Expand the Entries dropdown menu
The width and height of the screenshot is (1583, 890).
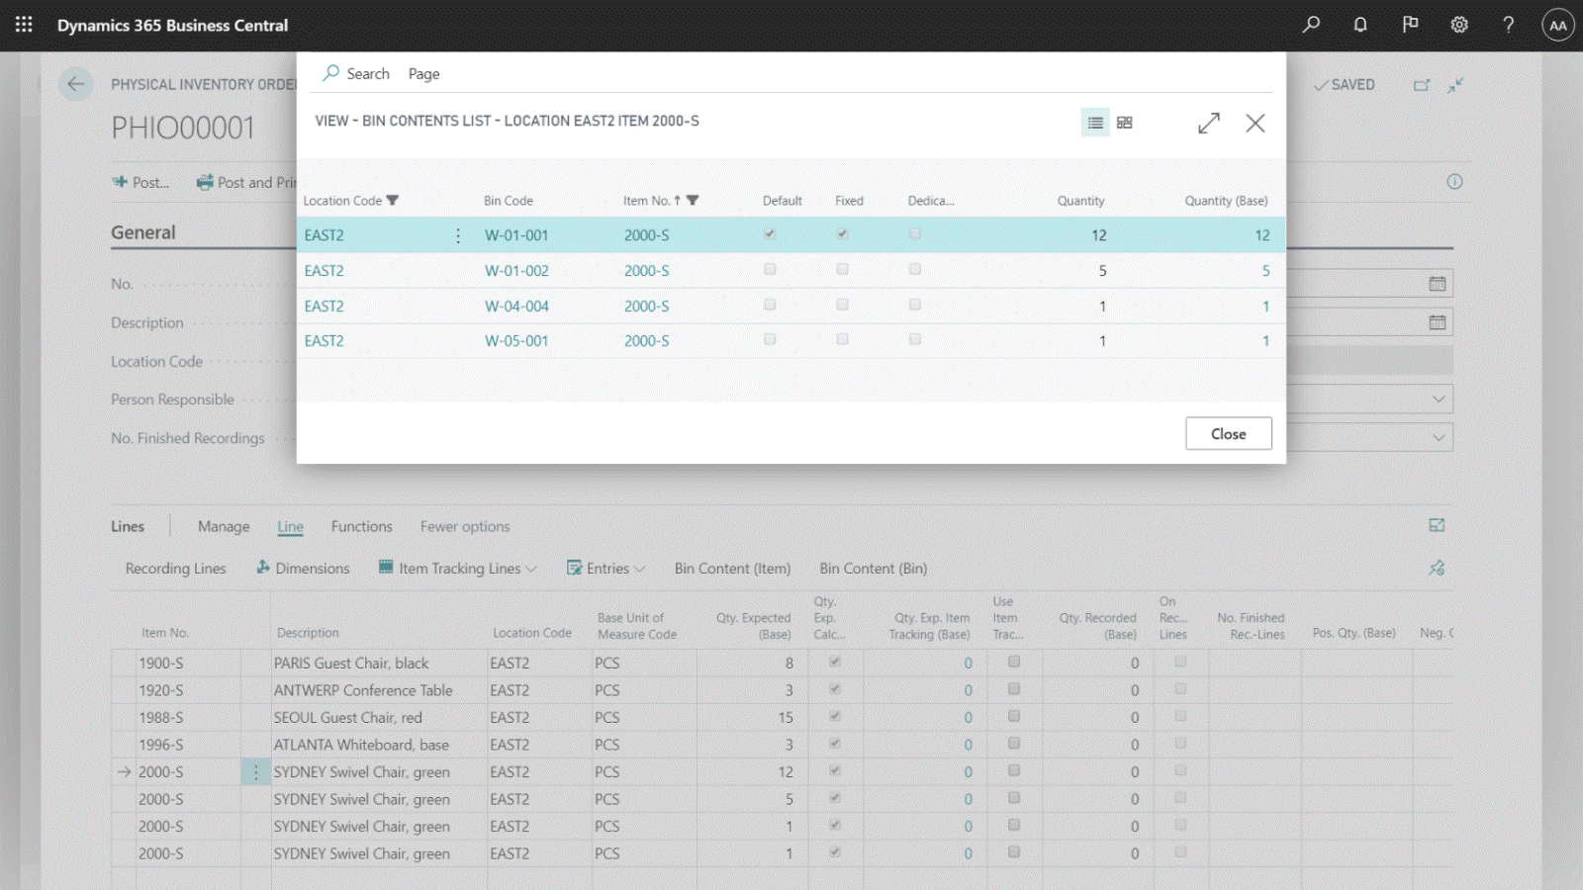click(606, 569)
